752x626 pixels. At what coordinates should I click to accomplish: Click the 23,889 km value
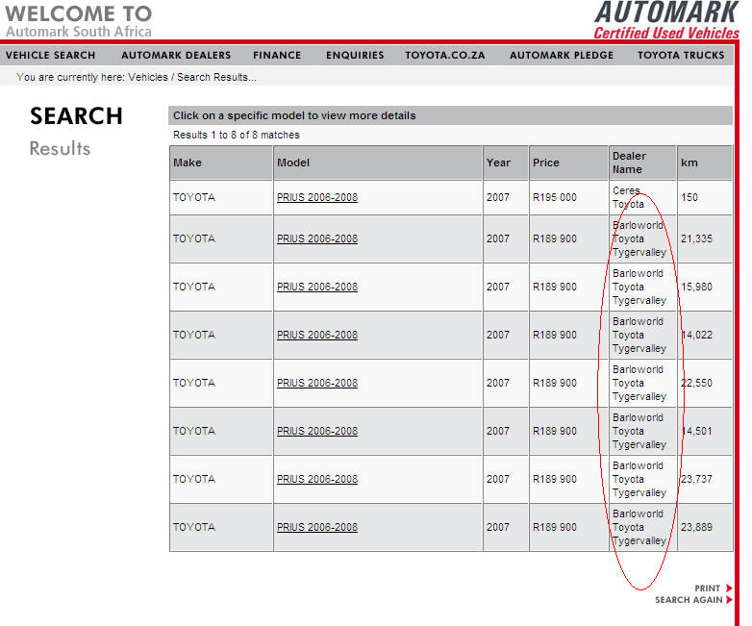[x=696, y=527]
